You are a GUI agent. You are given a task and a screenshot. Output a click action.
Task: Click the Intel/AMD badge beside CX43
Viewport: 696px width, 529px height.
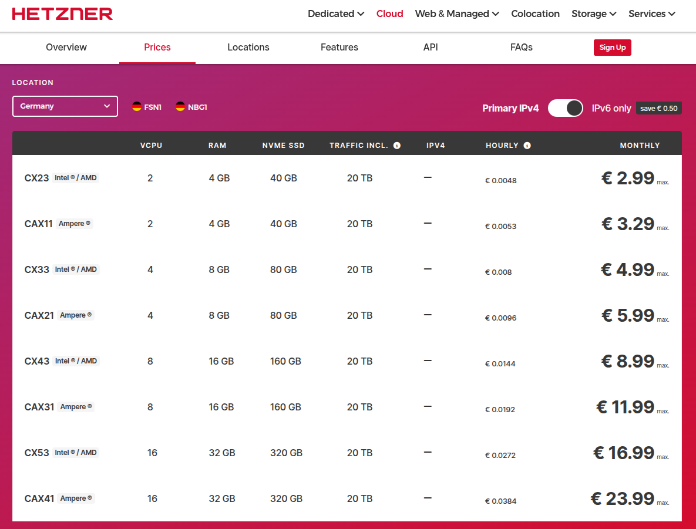coord(77,360)
